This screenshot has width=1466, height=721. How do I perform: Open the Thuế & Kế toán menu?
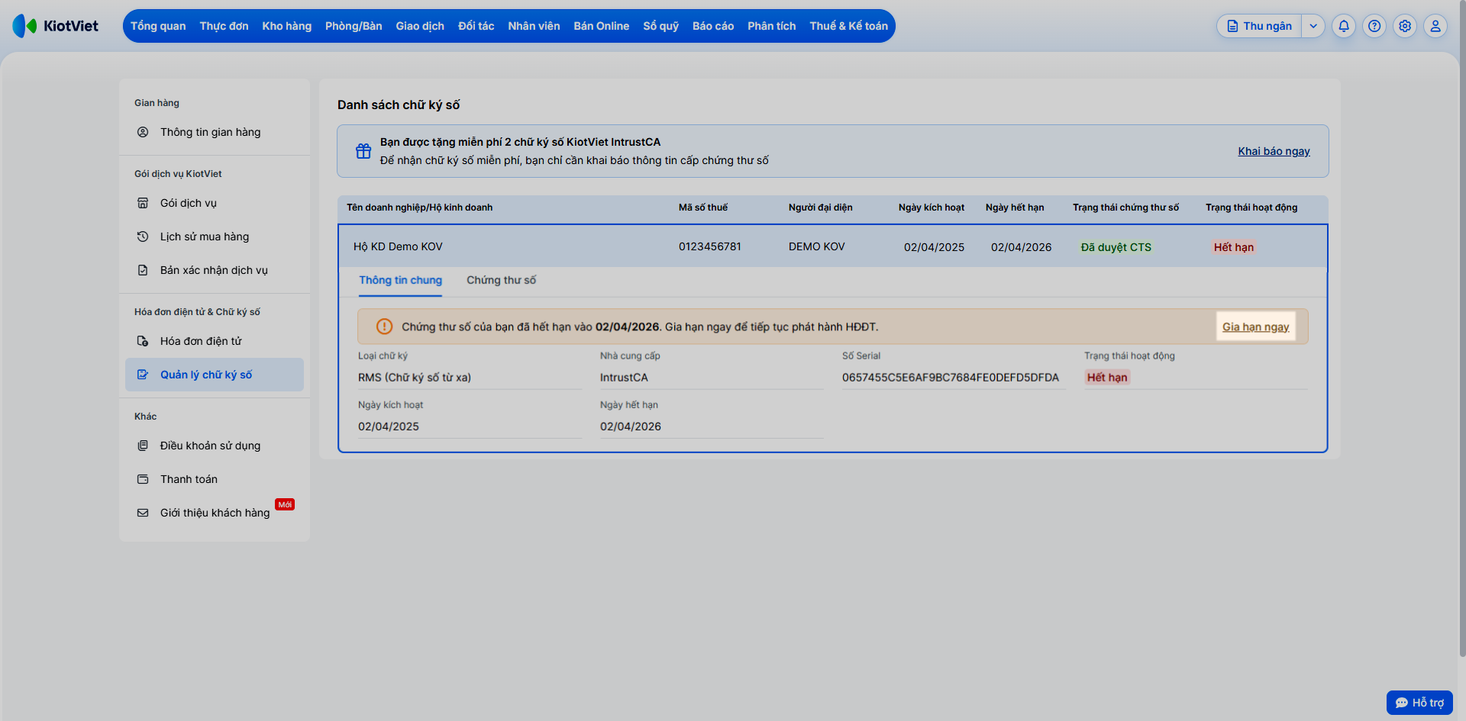click(x=848, y=26)
